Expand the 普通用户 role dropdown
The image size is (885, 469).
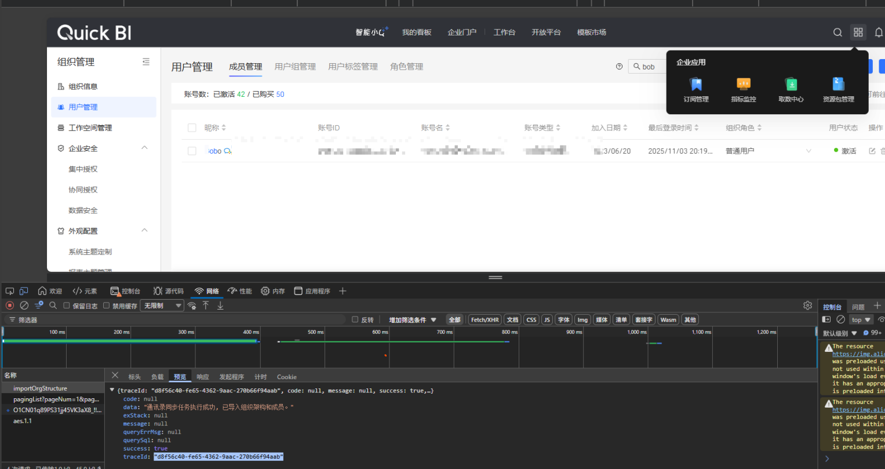[x=808, y=151]
